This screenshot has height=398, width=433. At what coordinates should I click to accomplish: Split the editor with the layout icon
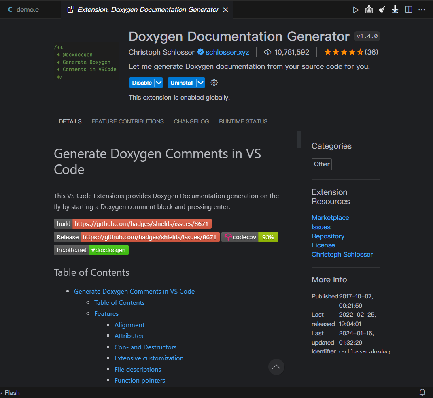409,10
